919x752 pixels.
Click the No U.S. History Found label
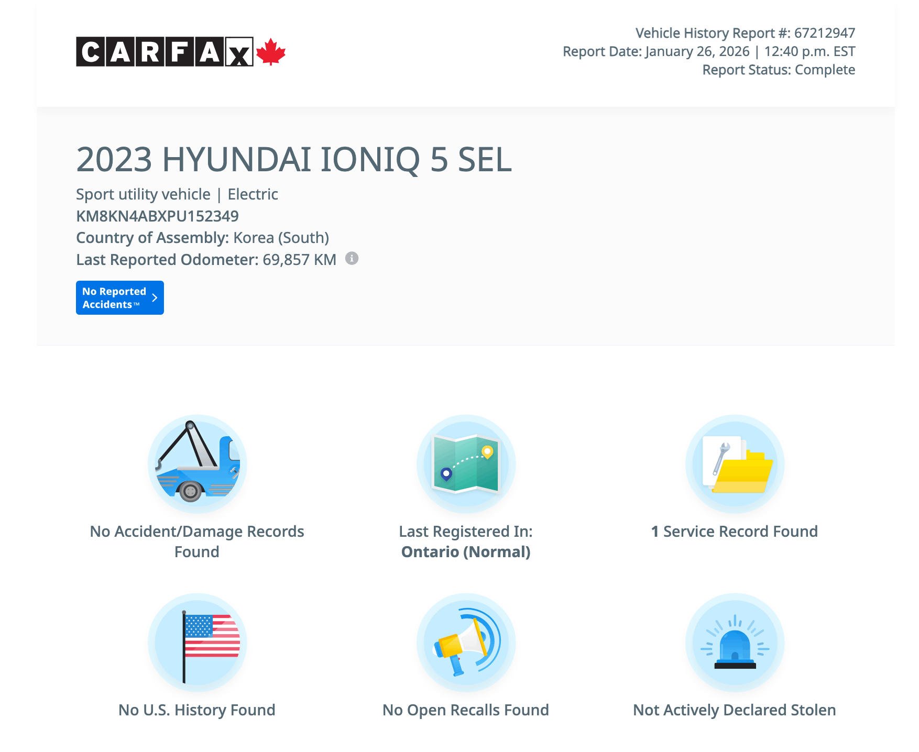[197, 710]
